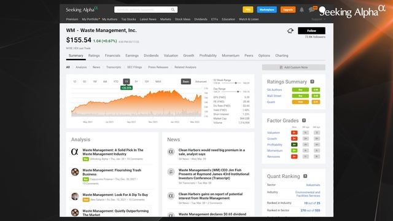Open the messages chat bubble icon

pyautogui.click(x=311, y=10)
